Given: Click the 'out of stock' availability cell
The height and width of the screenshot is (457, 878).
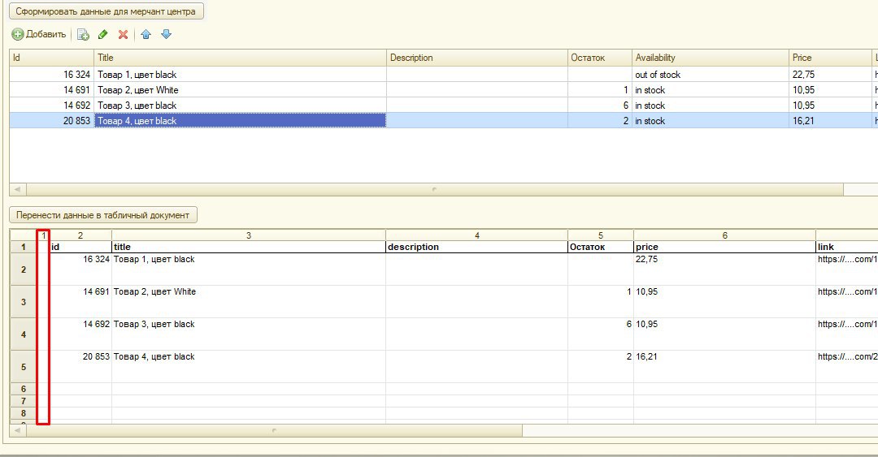Looking at the screenshot, I should pos(710,75).
